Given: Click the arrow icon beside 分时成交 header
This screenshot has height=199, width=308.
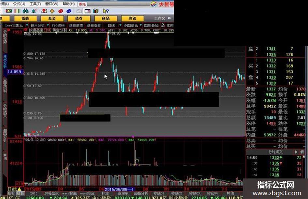Looking at the screenshot, I should click(296, 152).
